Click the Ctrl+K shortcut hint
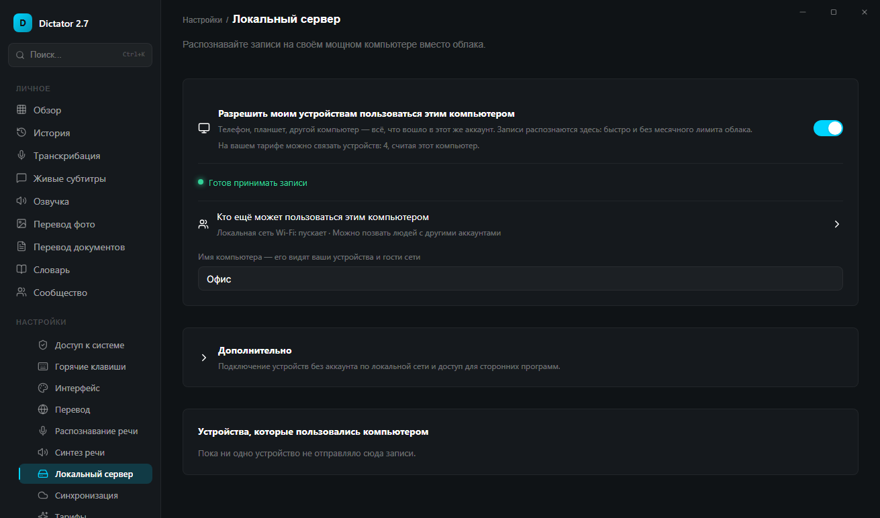Screen dimensions: 880x518 pyautogui.click(x=134, y=55)
